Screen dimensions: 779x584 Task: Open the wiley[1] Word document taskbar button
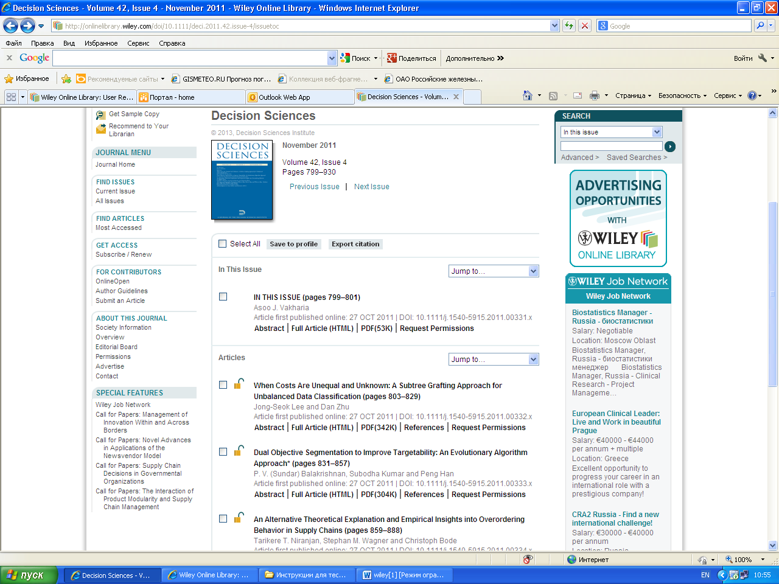(x=405, y=575)
